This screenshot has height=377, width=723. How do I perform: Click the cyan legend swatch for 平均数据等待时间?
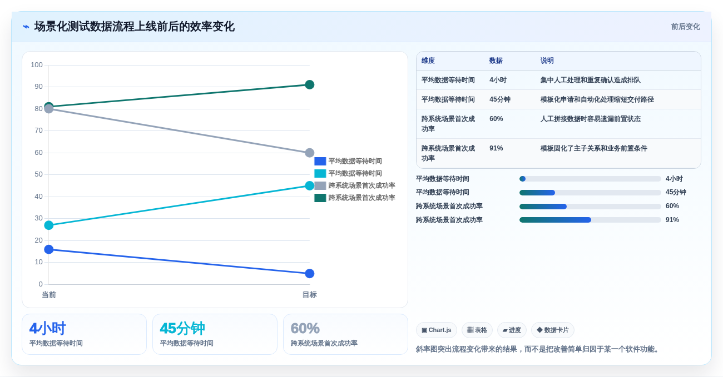[320, 173]
